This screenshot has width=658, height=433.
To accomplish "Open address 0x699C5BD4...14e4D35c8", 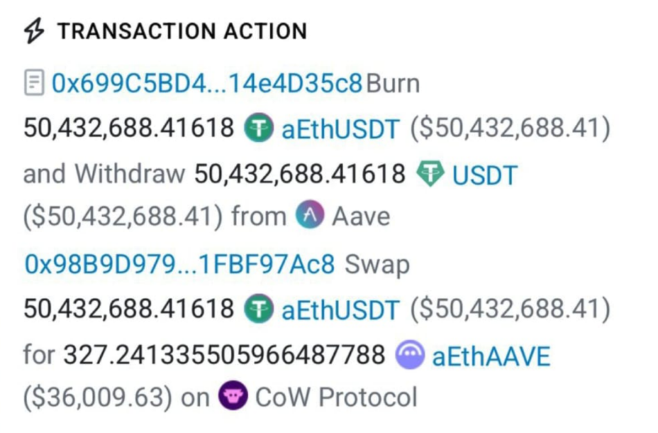I will pyautogui.click(x=207, y=84).
